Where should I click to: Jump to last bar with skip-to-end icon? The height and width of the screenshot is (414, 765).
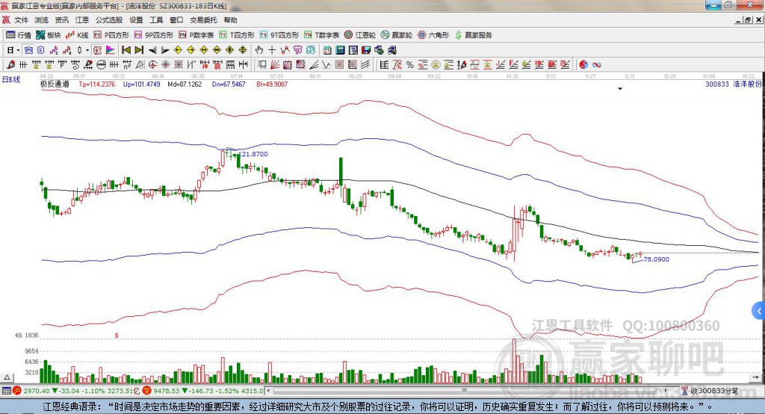click(x=139, y=50)
